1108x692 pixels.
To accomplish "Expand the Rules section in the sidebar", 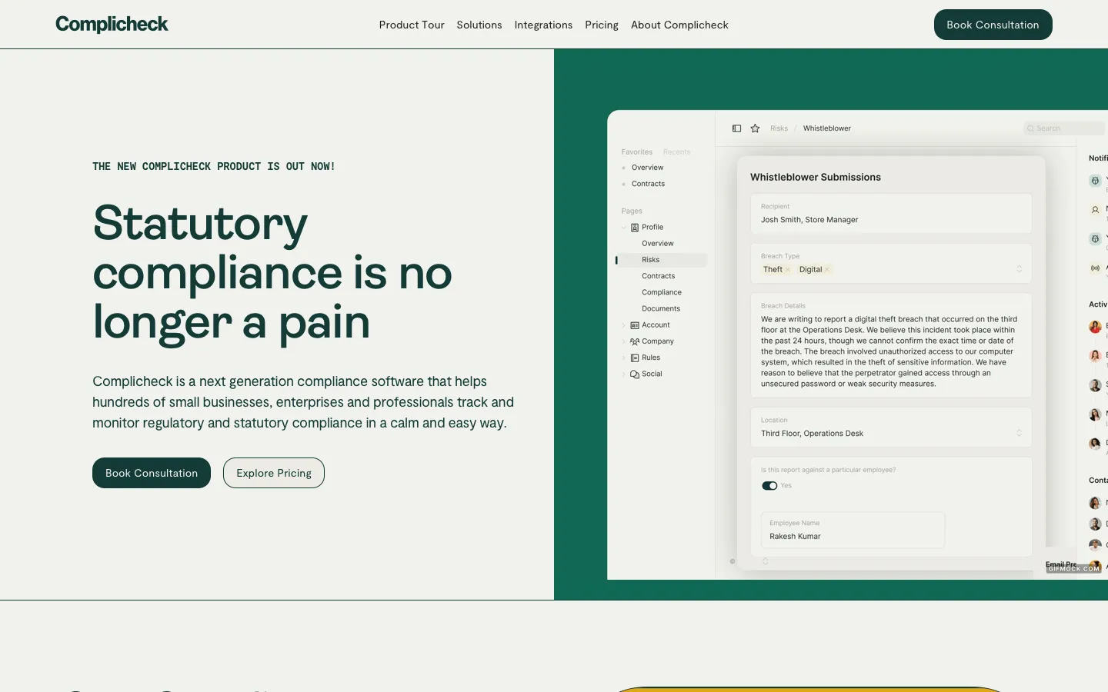I will [x=624, y=358].
